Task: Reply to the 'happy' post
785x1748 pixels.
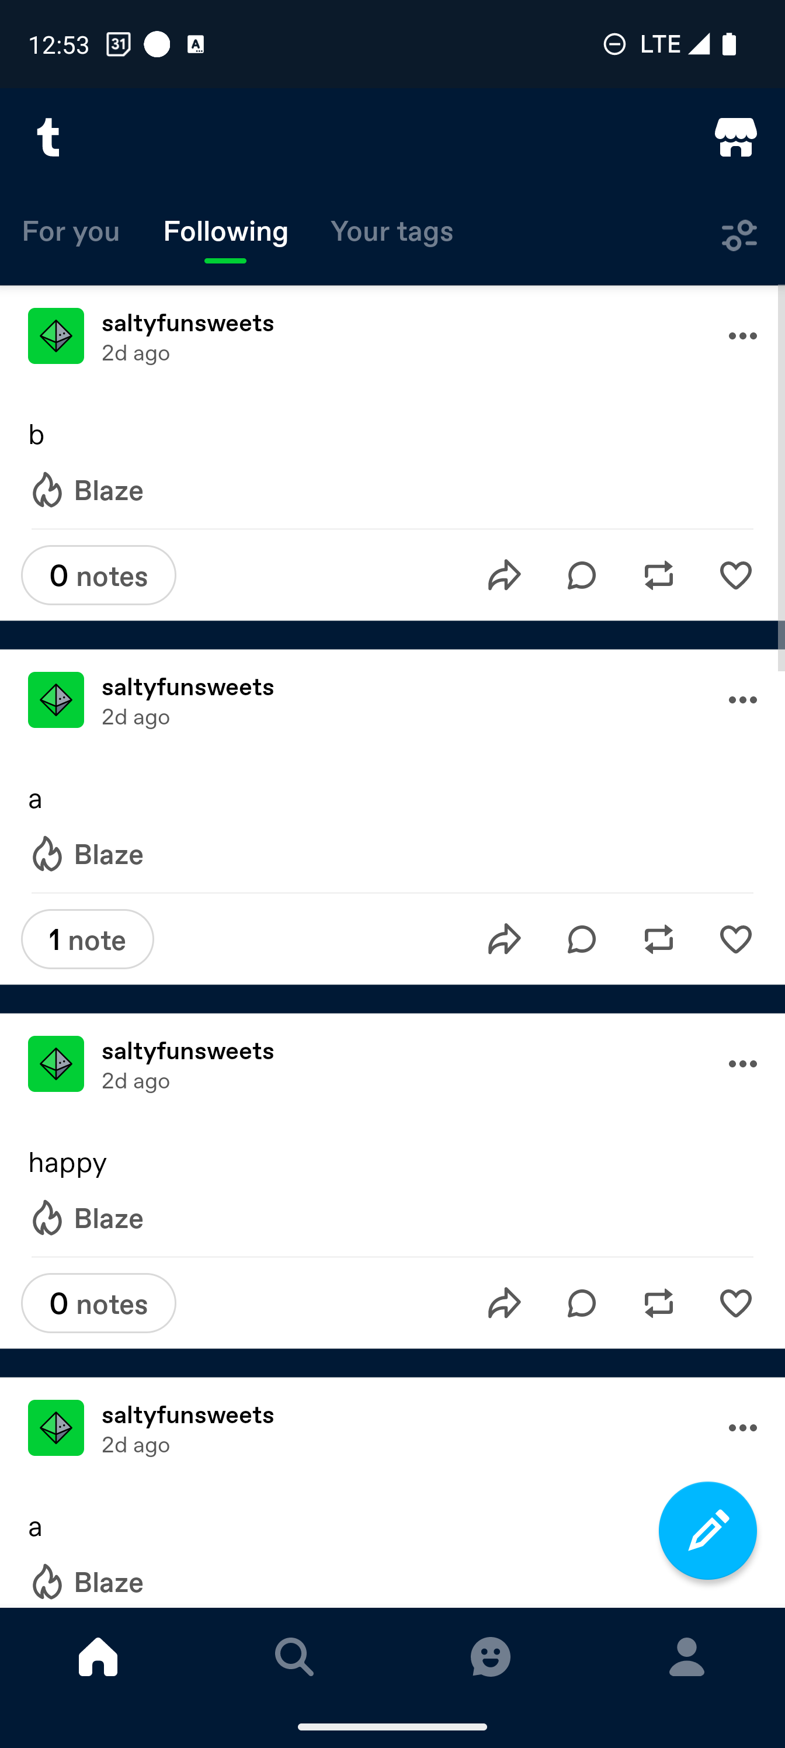Action: [582, 1303]
